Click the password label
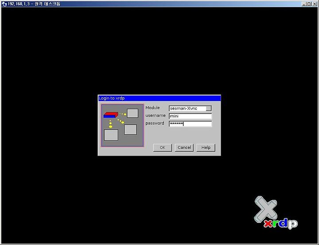This screenshot has height=245, width=319. [155, 123]
